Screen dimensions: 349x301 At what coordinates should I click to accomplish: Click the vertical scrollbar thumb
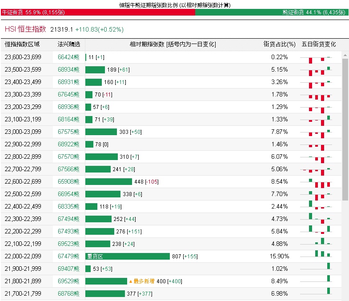tap(345, 129)
